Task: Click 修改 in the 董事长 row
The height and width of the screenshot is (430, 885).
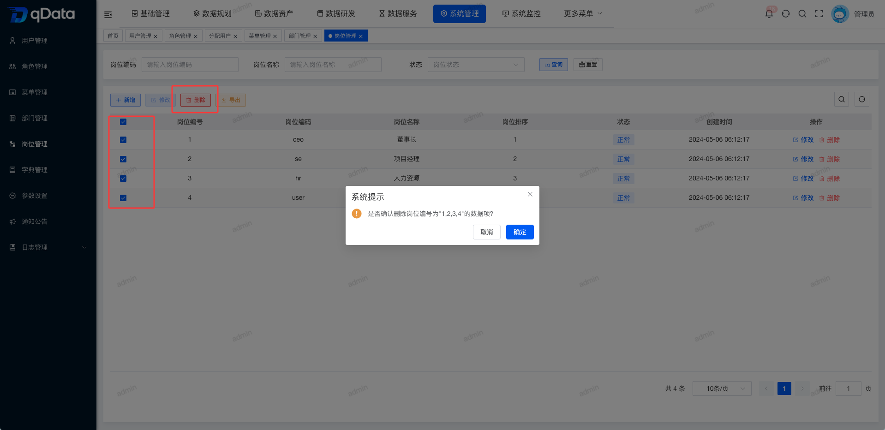Action: click(803, 140)
